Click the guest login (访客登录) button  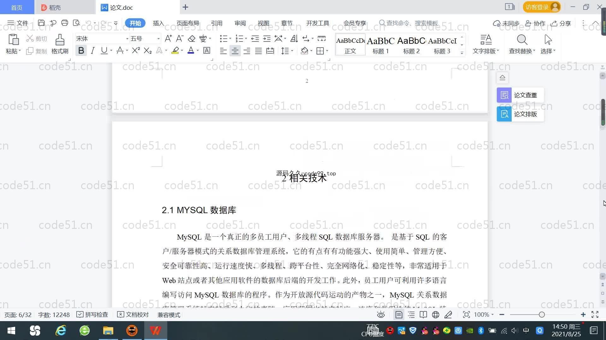542,7
